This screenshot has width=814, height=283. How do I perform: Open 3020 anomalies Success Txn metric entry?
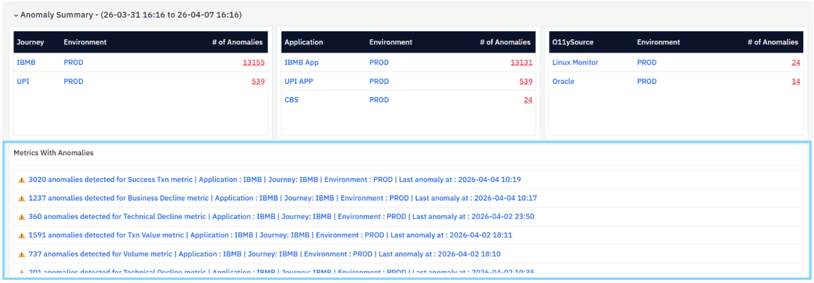click(275, 180)
